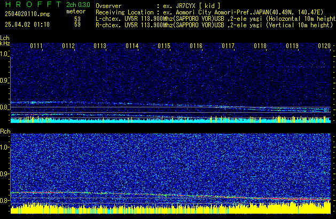336x219 pixels.
Task: Click the 0114 time marker
Action: click(x=132, y=46)
